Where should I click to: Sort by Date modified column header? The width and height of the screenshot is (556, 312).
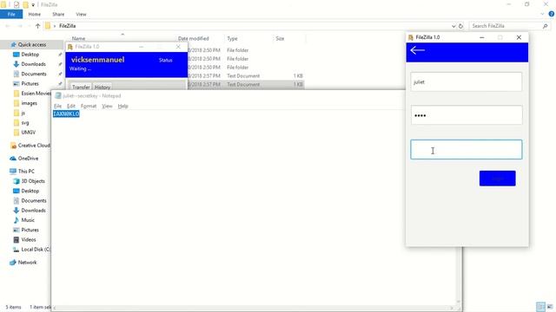194,38
